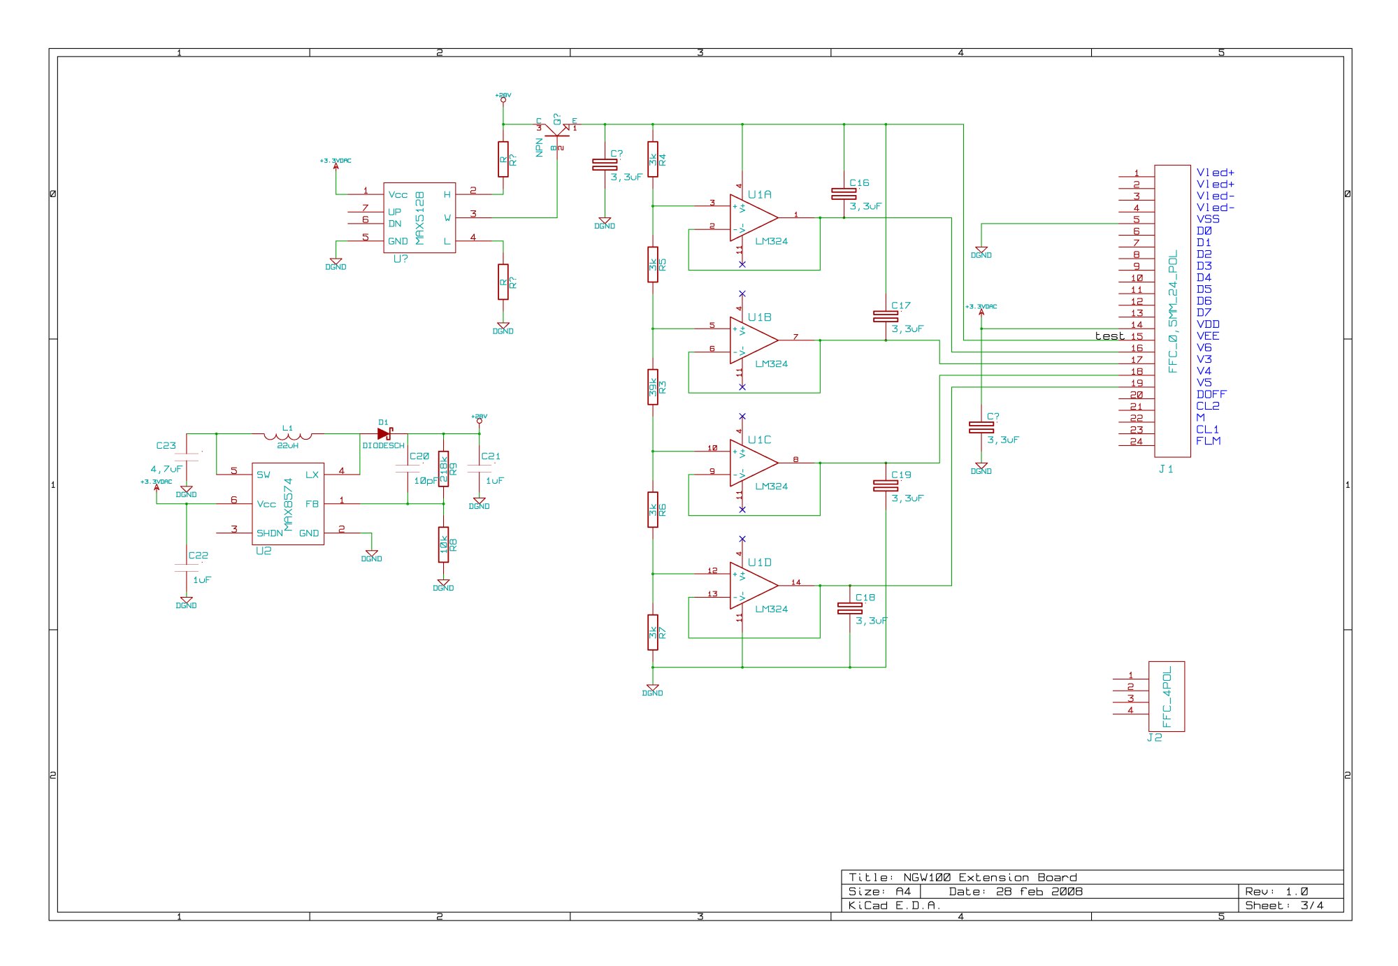Select the MAX5128 chip symbol
Image resolution: width=1398 pixels, height=966 pixels.
[419, 217]
